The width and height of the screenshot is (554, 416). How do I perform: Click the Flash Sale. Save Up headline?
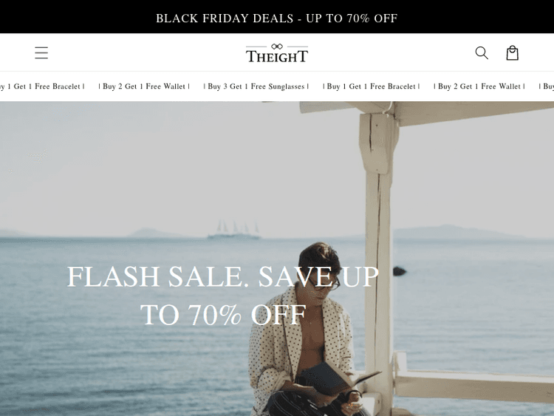[x=223, y=276]
